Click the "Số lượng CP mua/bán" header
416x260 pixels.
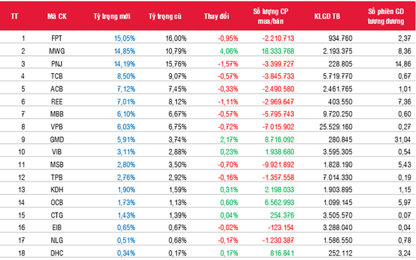pos(271,17)
